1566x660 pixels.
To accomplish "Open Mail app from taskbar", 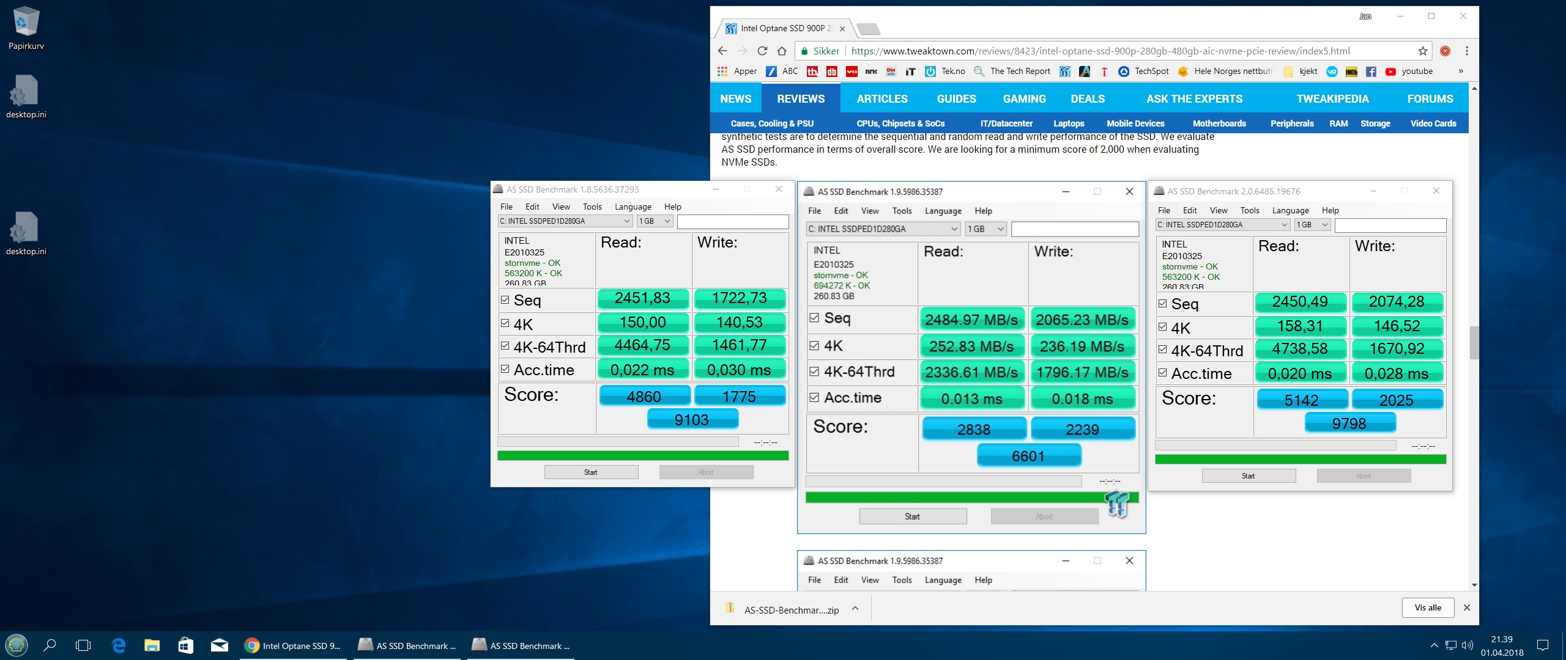I will 220,645.
